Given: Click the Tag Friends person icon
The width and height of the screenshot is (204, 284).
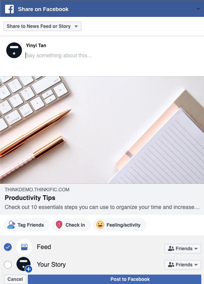Looking at the screenshot, I should [x=11, y=225].
